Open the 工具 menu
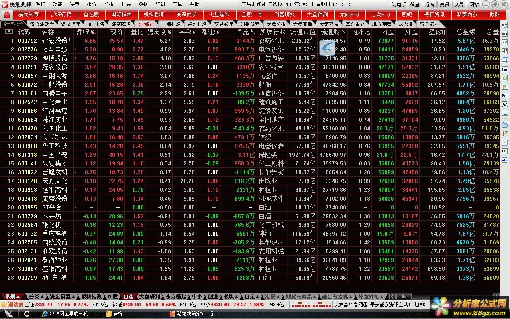This screenshot has height=319, width=510. (178, 4)
